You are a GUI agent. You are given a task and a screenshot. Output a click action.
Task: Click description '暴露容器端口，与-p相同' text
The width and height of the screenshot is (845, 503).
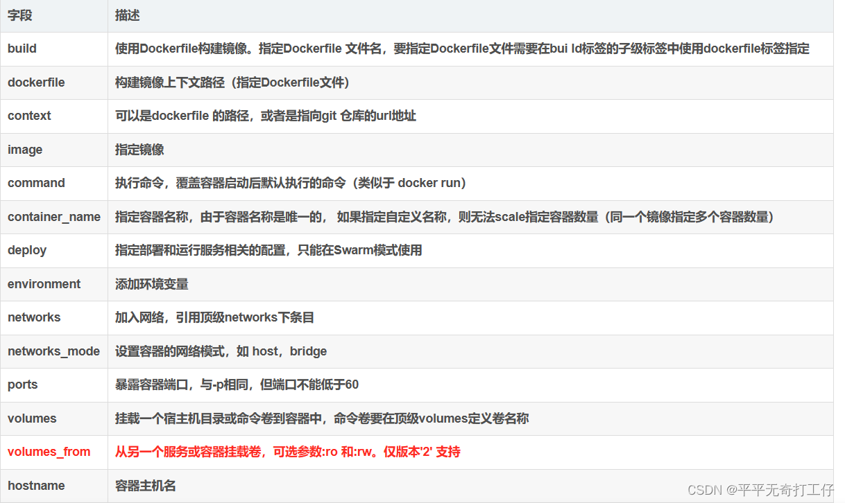point(185,385)
